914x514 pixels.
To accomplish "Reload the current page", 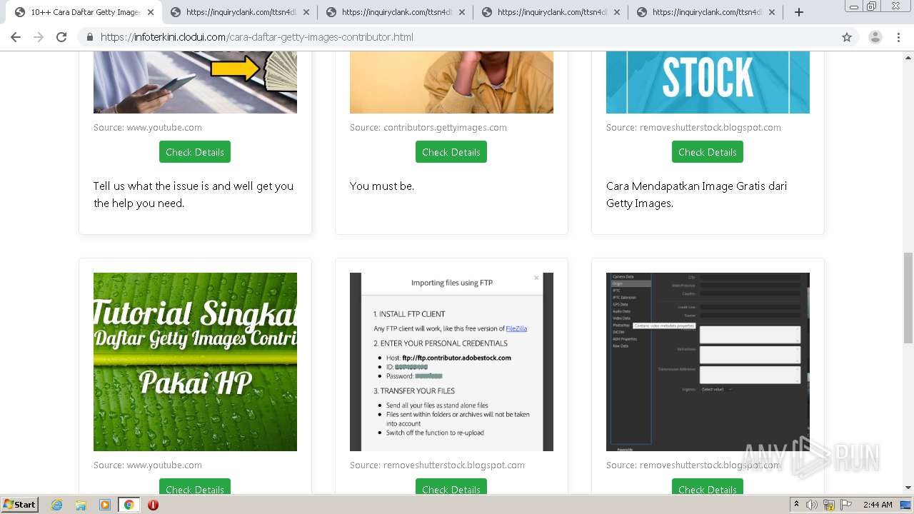I will point(61,37).
